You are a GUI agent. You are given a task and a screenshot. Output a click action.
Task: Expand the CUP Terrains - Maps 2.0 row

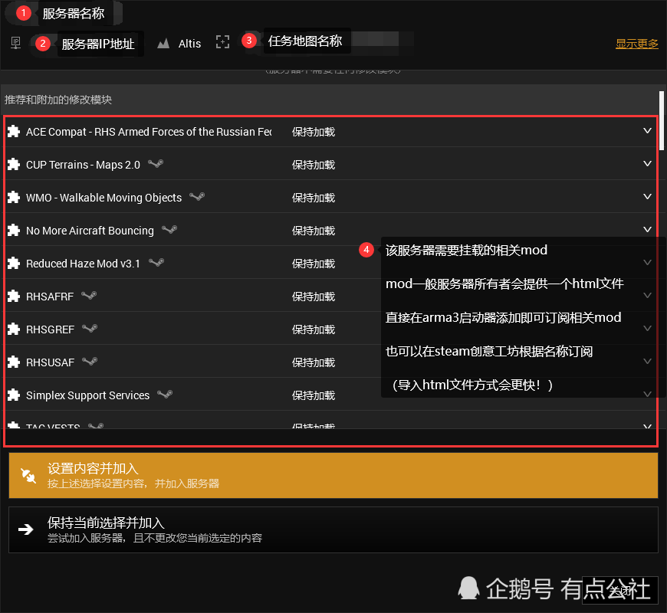coord(647,164)
